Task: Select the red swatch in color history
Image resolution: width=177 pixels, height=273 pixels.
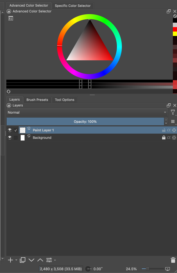Action: point(175,29)
